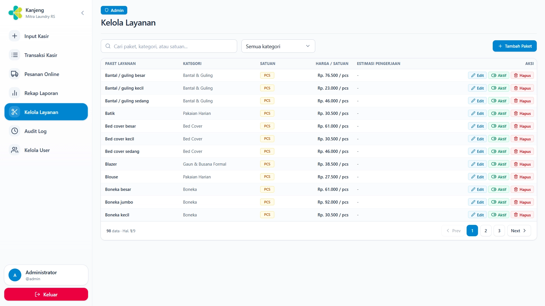Click the search paket input field
Image resolution: width=545 pixels, height=306 pixels.
point(169,46)
